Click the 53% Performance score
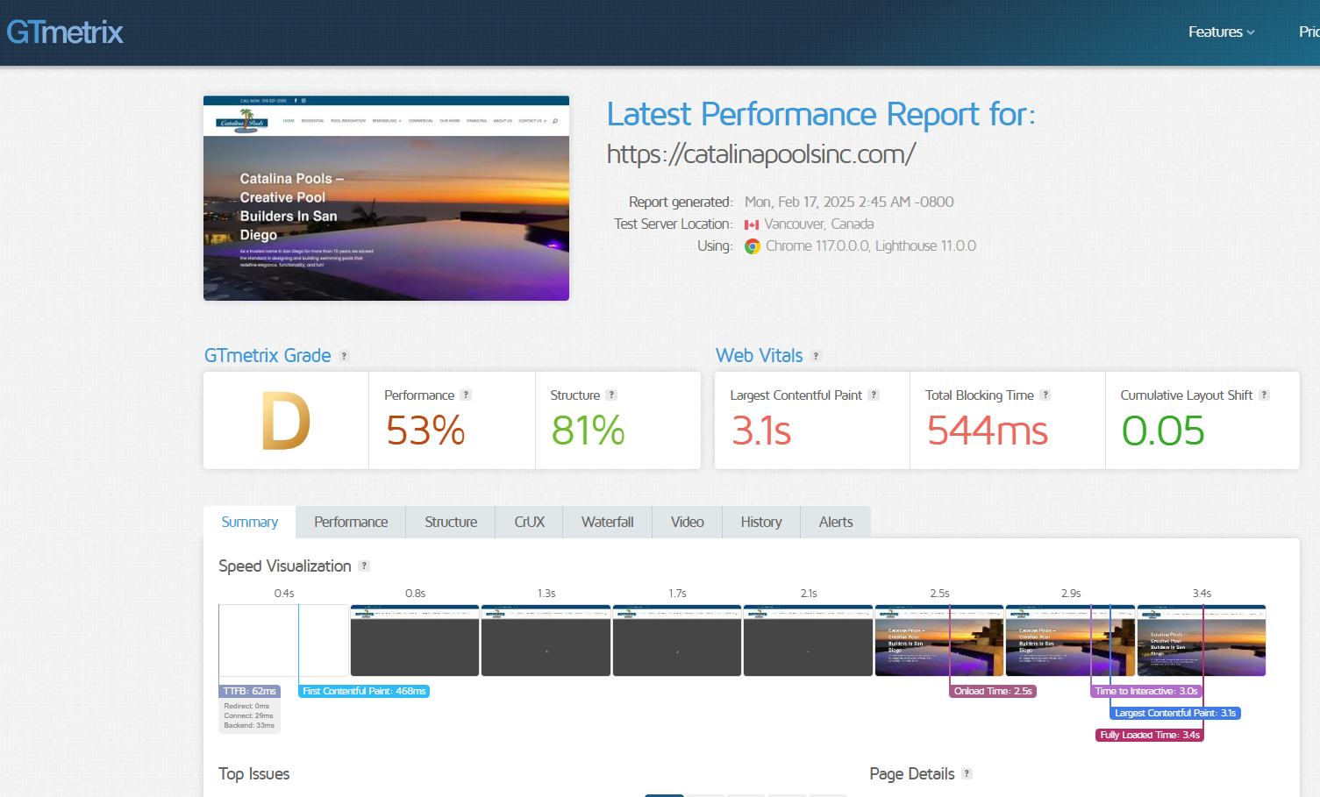The image size is (1320, 797). tap(426, 431)
